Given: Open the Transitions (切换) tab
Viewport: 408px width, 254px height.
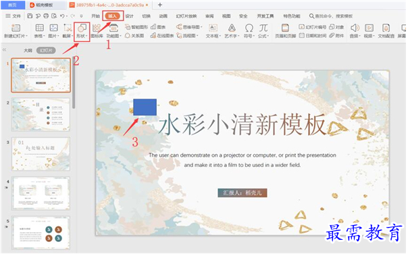Looking at the screenshot, I should pyautogui.click(x=146, y=16).
